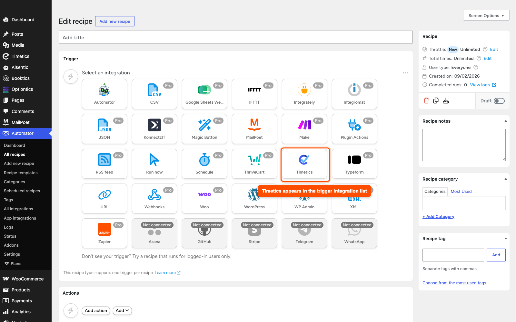
Task: Open the Categories tab in Recipe category
Action: tap(435, 191)
